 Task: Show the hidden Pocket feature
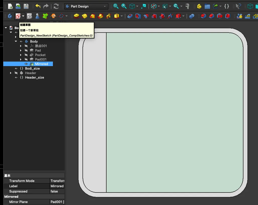pyautogui.click(x=26, y=55)
